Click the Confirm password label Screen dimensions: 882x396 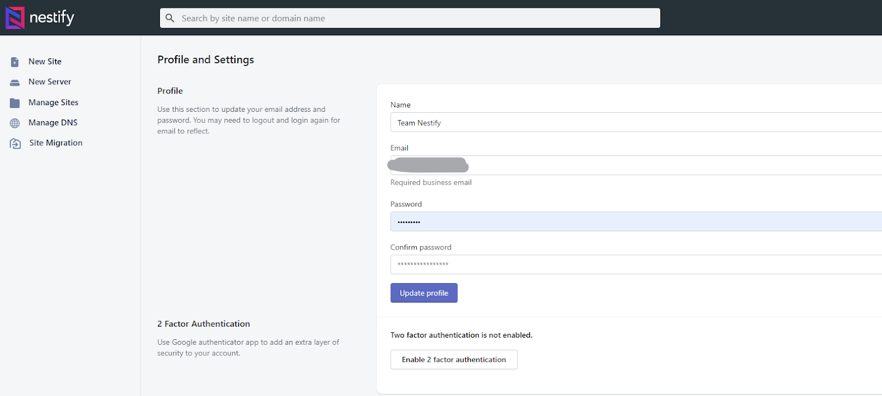[421, 247]
